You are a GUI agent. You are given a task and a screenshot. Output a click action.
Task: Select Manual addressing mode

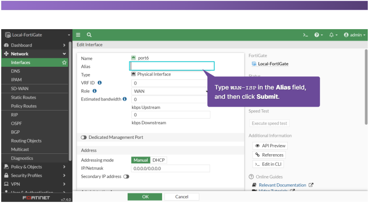141,160
